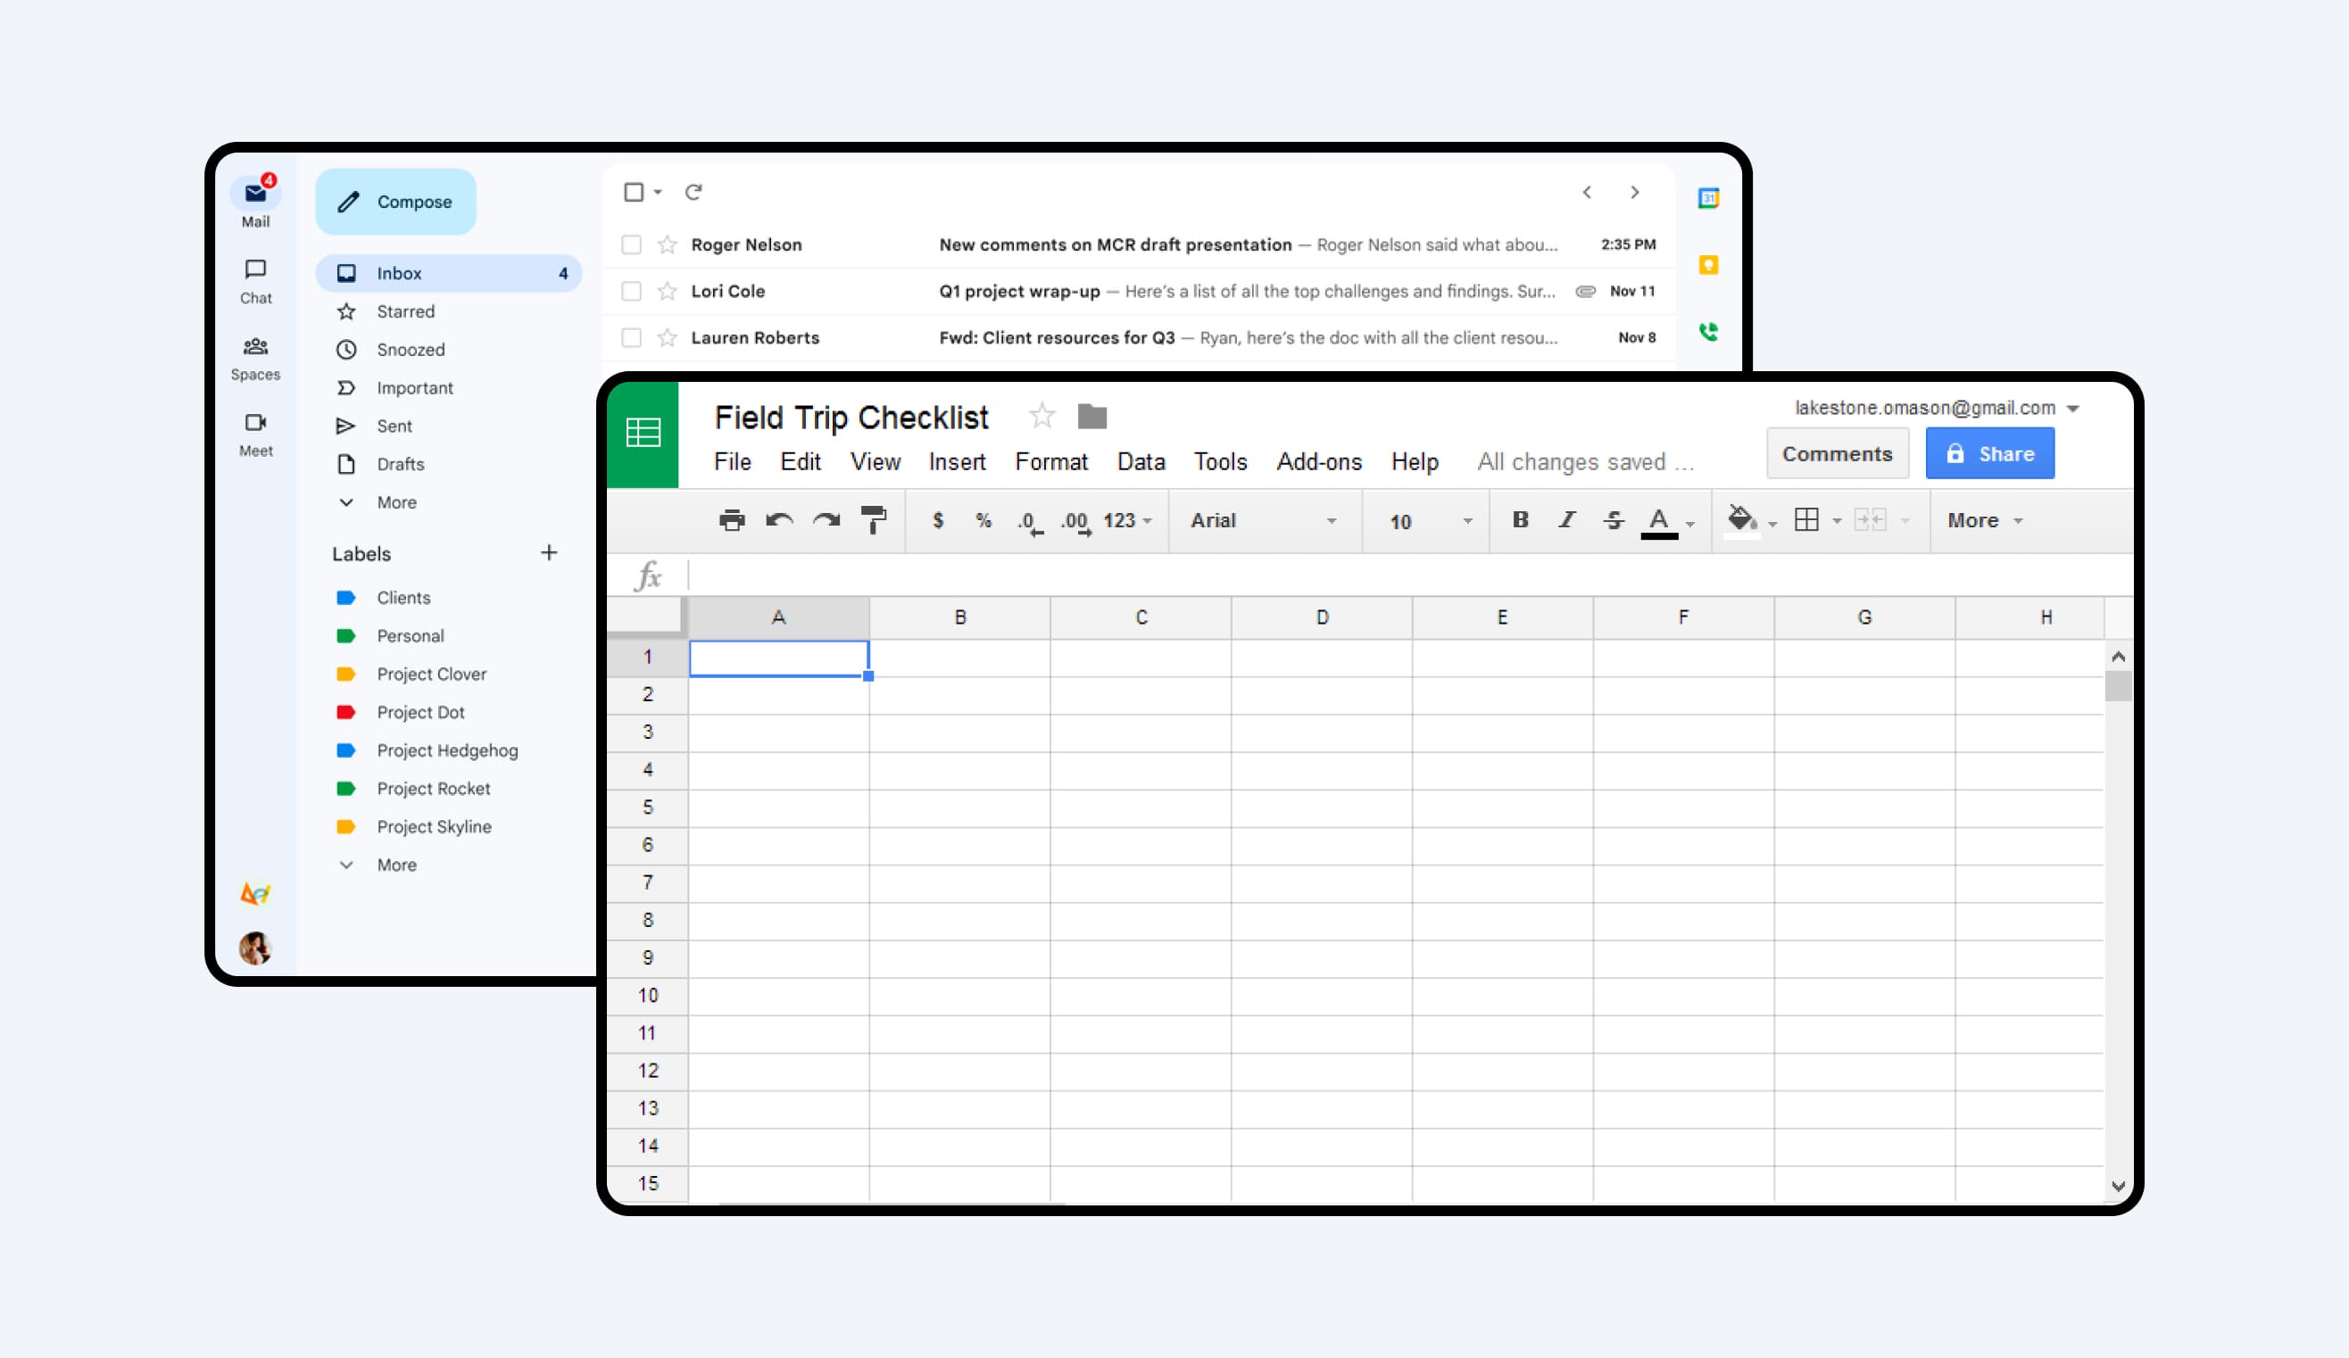Toggle Bold formatting in Sheets

click(1520, 520)
